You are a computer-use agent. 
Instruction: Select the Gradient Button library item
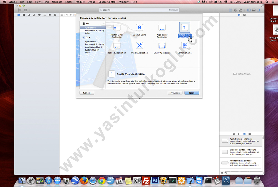[240, 152]
